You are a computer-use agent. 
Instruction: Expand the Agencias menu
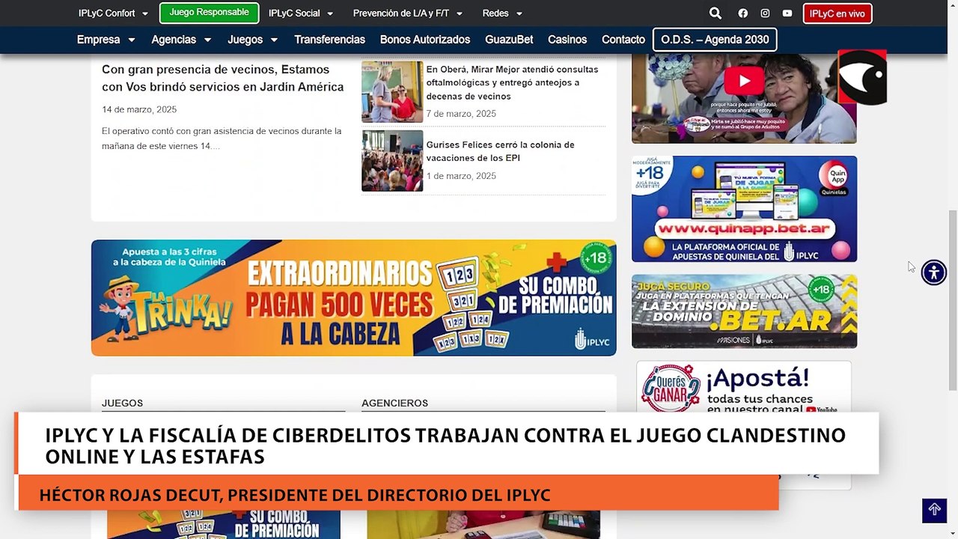(181, 40)
